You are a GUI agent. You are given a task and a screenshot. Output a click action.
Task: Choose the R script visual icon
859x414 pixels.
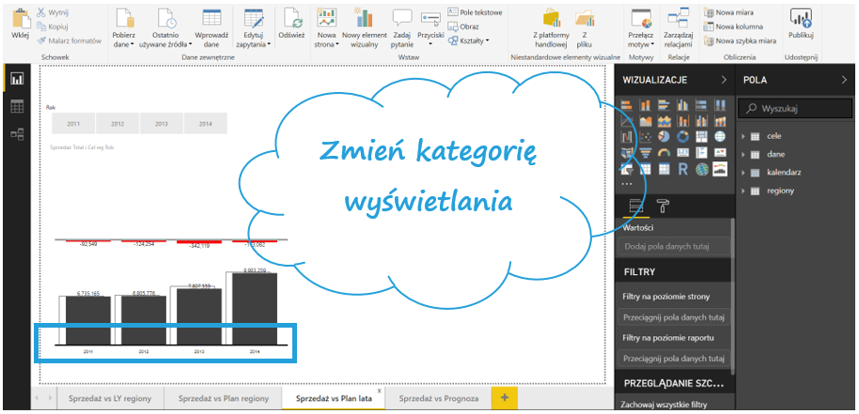point(682,169)
